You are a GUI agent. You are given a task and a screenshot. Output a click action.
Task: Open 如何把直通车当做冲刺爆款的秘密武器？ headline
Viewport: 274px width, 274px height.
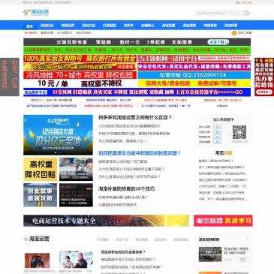pos(140,153)
